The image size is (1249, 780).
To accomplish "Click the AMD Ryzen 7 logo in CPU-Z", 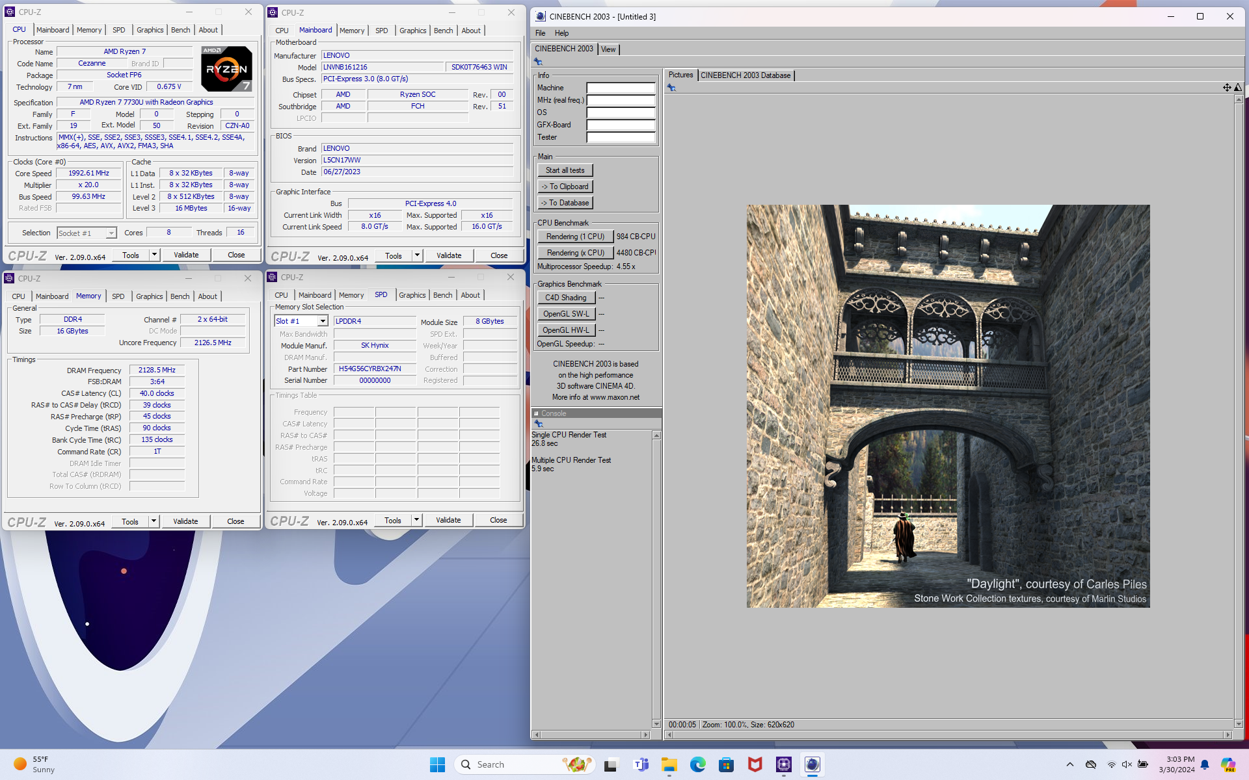I will tap(226, 68).
